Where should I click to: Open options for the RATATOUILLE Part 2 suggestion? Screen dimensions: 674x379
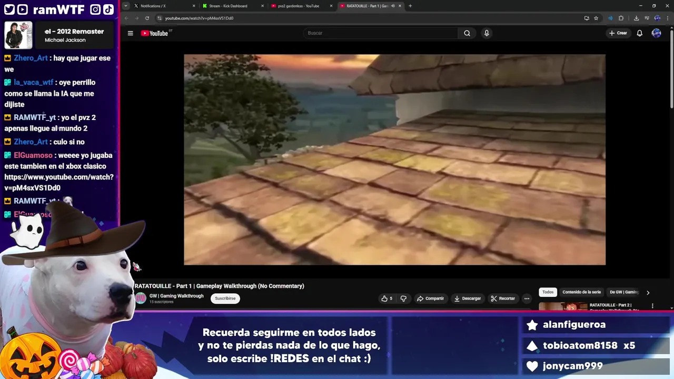pyautogui.click(x=652, y=306)
